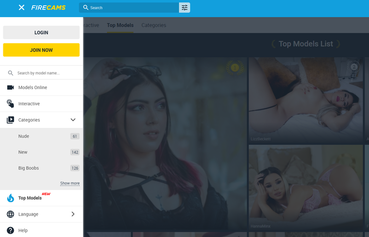Open HannaMinx's model thumbnail
Viewport: 369px width, 237px height.
tap(306, 187)
